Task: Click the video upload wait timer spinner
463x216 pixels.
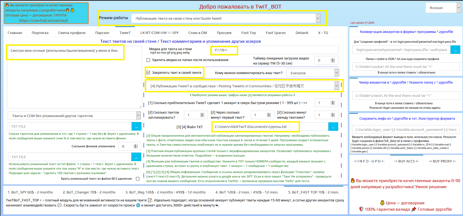Action: pyautogui.click(x=333, y=60)
